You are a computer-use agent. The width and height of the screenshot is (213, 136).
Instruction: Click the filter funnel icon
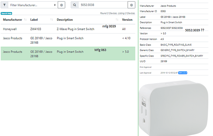click(x=4, y=5)
